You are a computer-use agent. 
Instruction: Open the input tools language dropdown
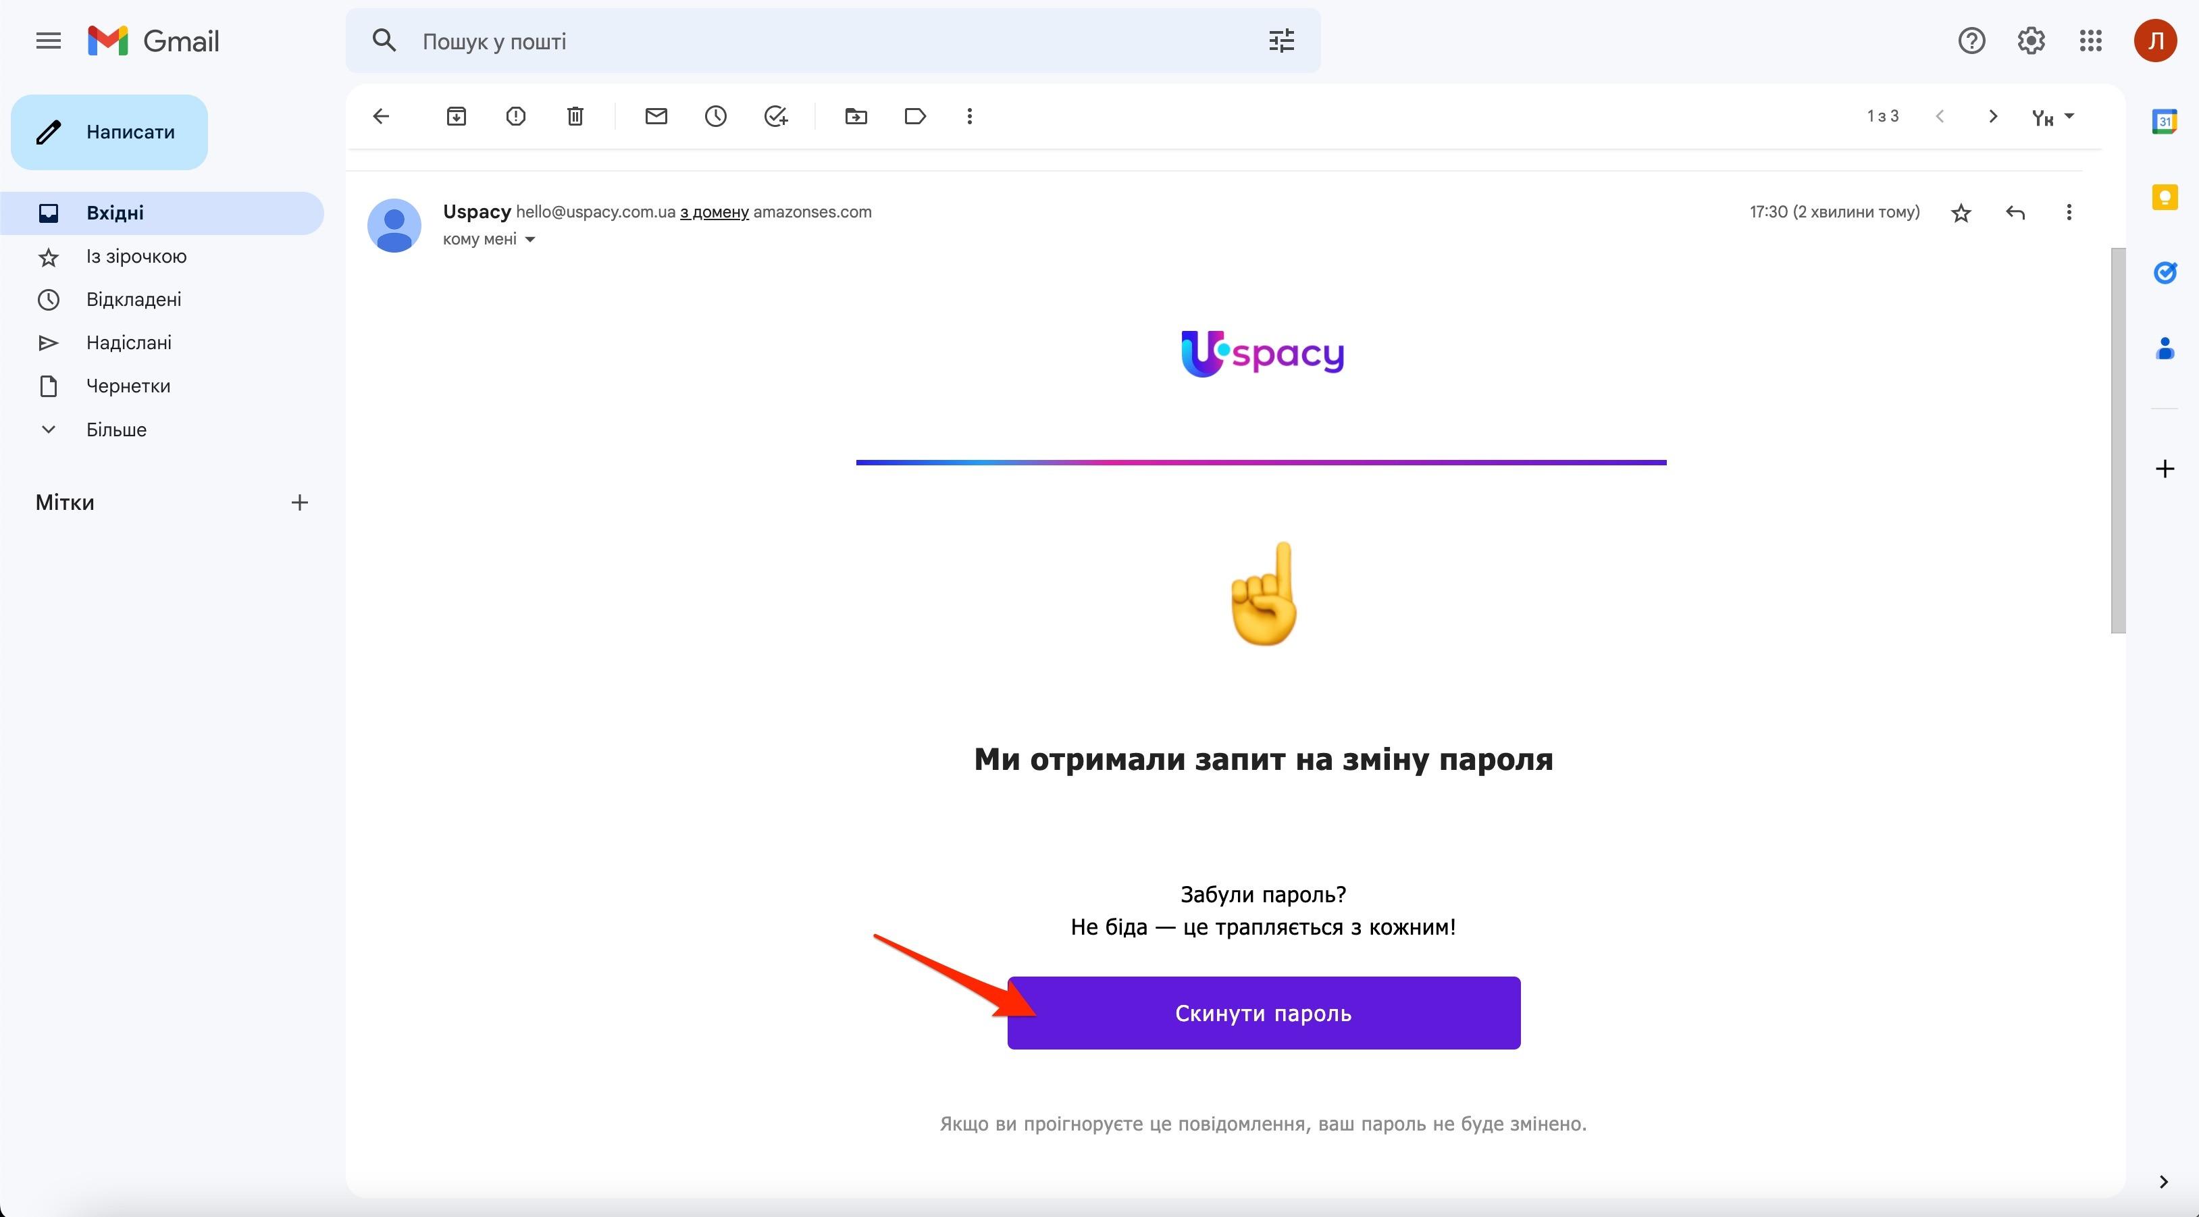tap(2069, 116)
